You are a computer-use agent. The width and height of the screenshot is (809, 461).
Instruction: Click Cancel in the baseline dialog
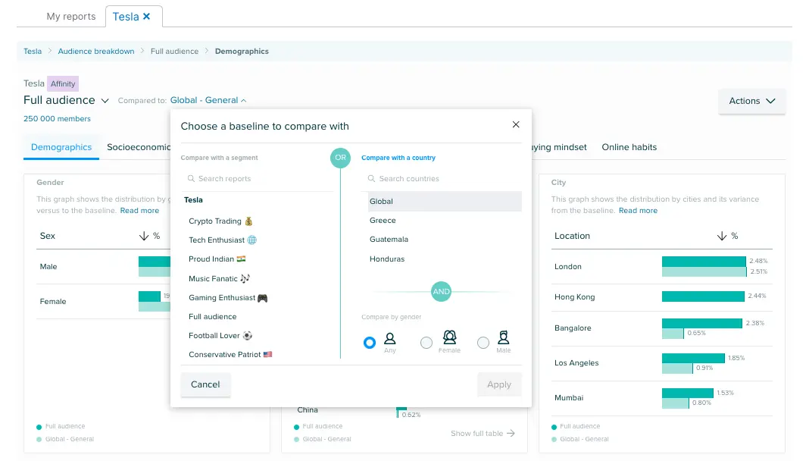tap(205, 384)
